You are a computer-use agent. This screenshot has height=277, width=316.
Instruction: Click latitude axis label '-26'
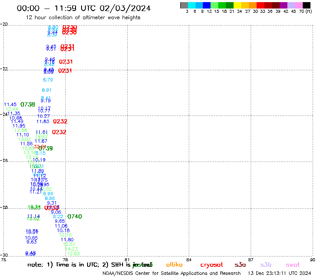4,161
